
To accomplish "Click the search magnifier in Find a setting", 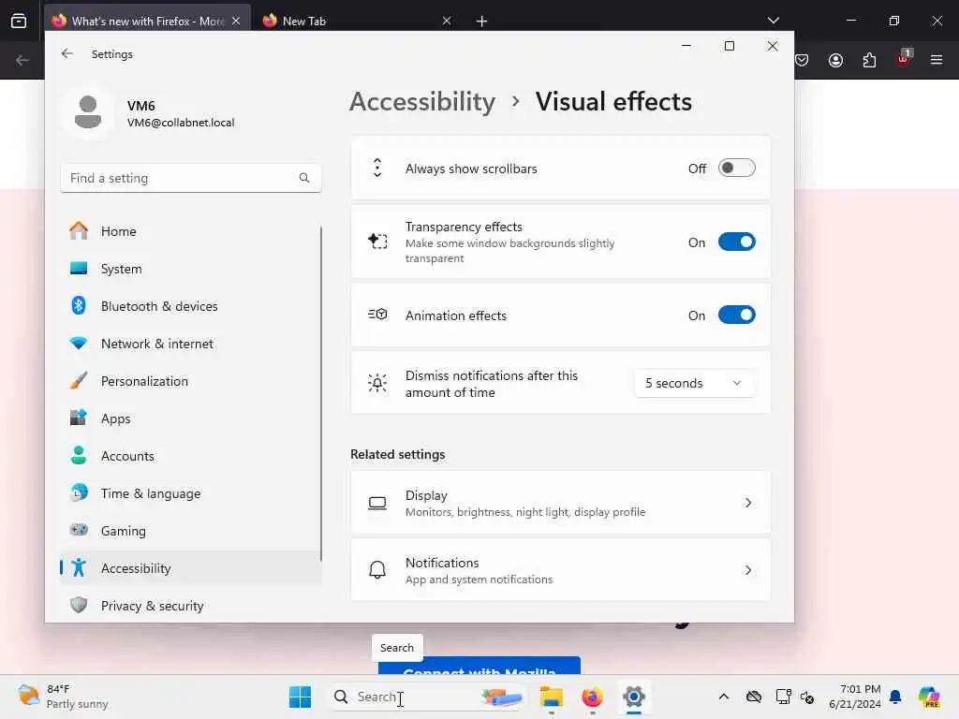I will [x=304, y=178].
